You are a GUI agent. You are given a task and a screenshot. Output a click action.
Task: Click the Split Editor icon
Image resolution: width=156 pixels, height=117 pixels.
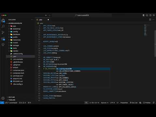tap(150, 19)
